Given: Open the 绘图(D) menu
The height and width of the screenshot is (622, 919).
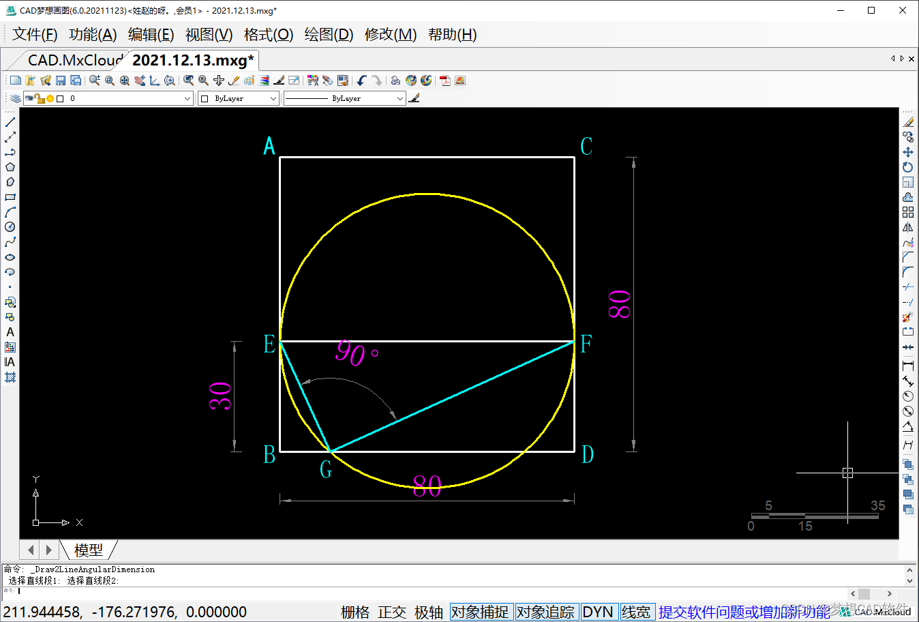Looking at the screenshot, I should click(329, 34).
